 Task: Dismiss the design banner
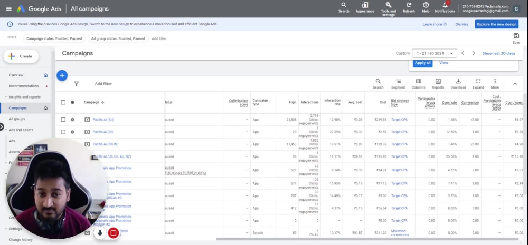click(461, 24)
